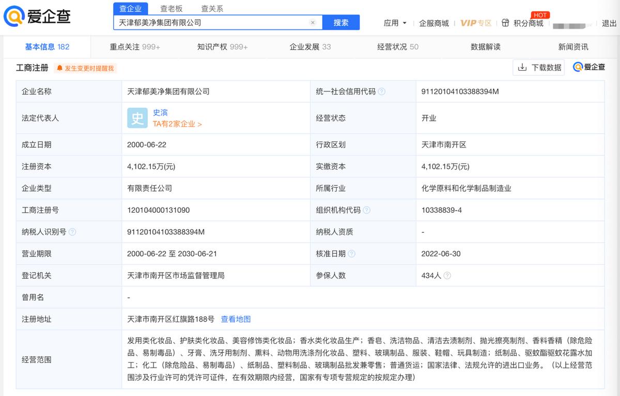Open the 新闻资讯 tab
This screenshot has height=396, width=620.
(573, 46)
